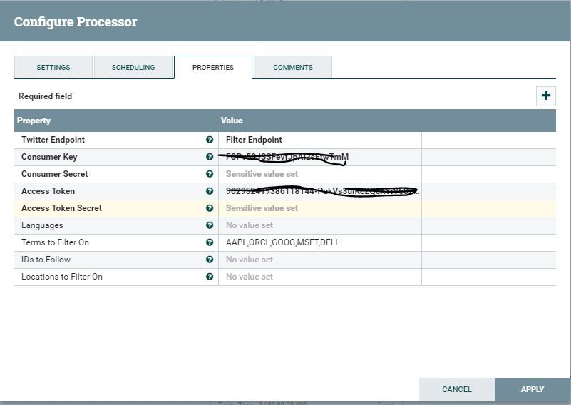Image resolution: width=571 pixels, height=405 pixels.
Task: Select the Languages property name
Action: pyautogui.click(x=42, y=225)
